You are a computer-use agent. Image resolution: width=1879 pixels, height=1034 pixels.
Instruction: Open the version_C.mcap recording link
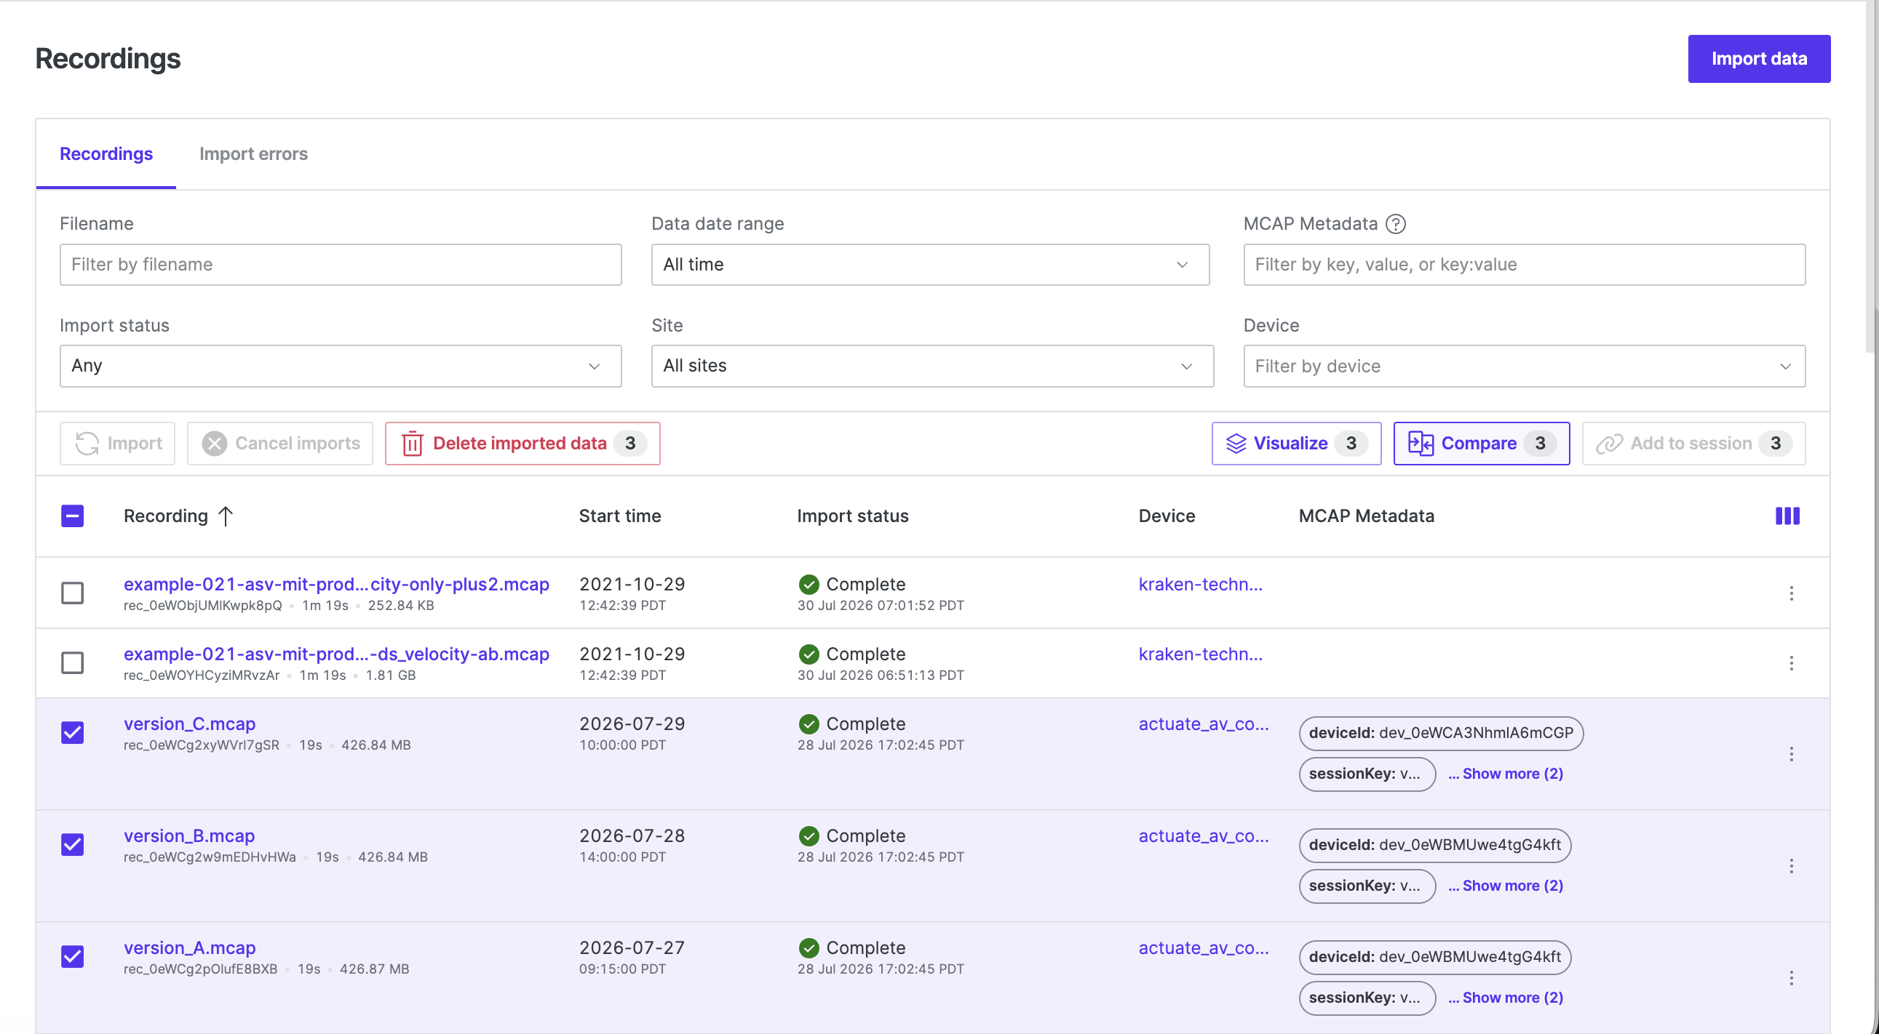tap(190, 724)
